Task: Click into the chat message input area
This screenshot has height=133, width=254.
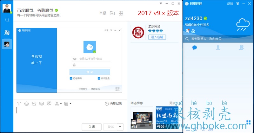Action: [70, 114]
